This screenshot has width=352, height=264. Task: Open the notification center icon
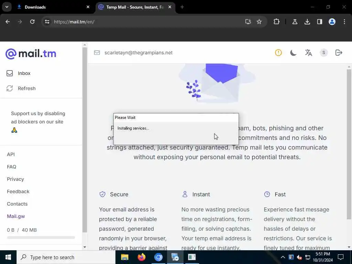[x=341, y=257]
